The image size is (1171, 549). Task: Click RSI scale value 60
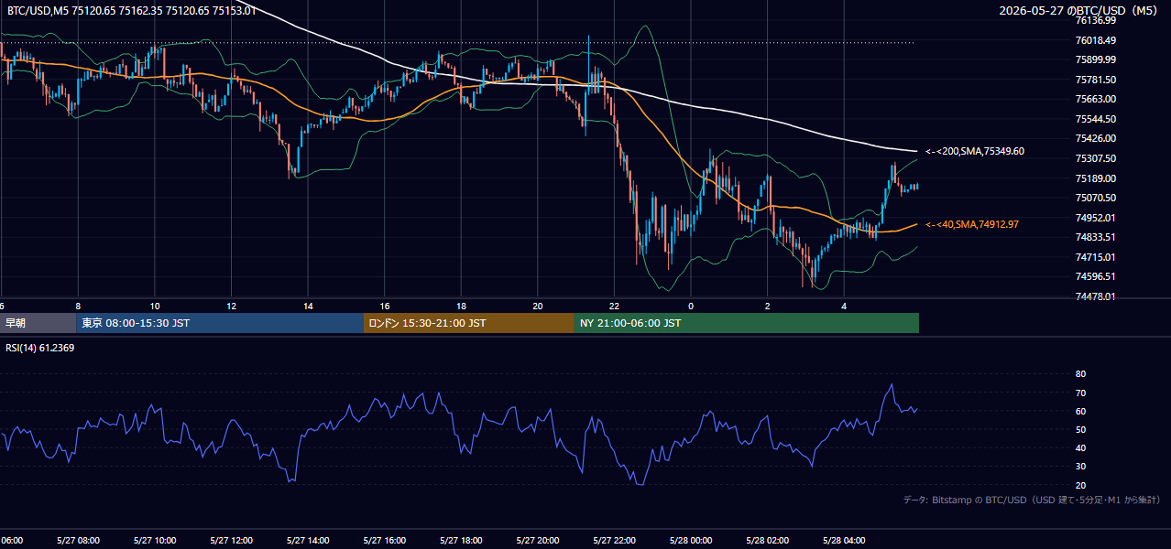point(1080,411)
